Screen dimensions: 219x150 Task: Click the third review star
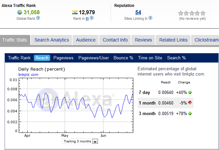(192, 13)
